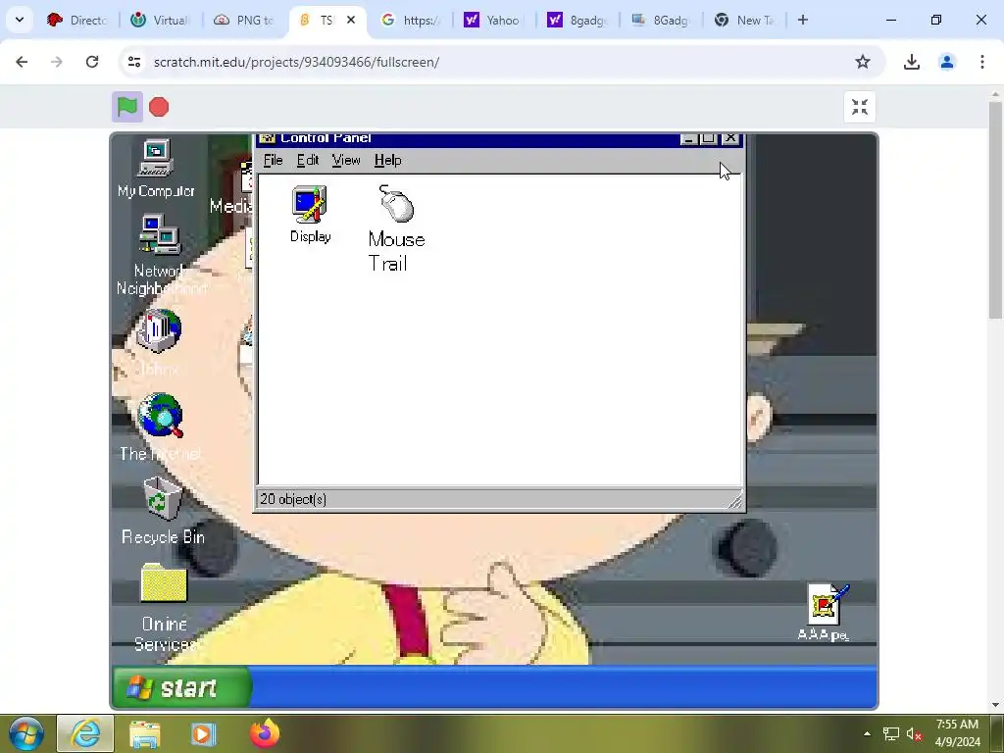
Task: Open the Windows 7 Start orb
Action: point(25,733)
